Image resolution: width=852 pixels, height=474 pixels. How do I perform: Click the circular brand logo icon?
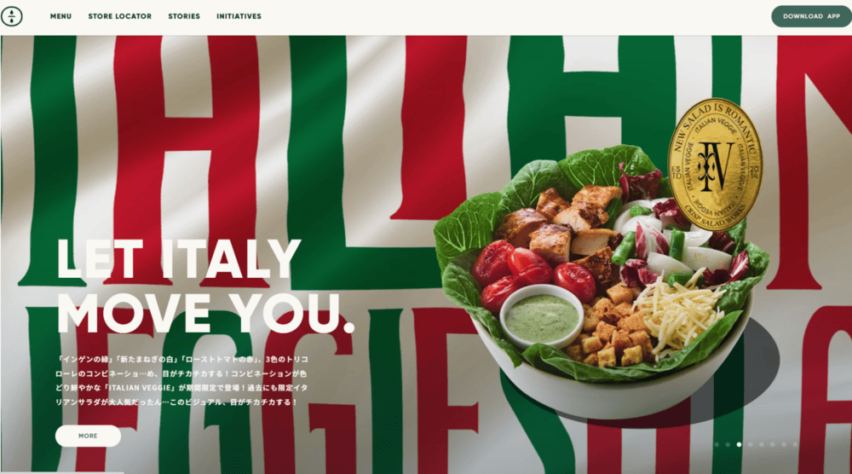(11, 16)
